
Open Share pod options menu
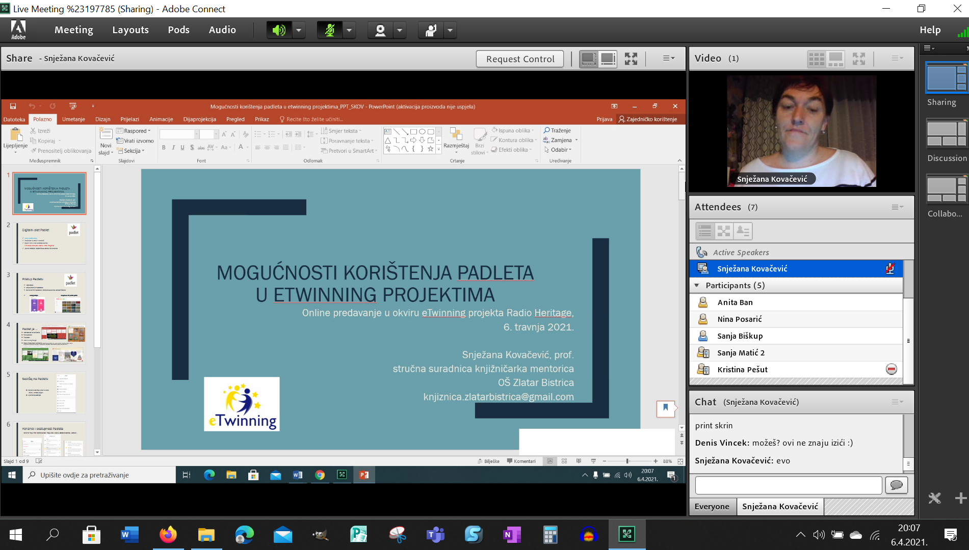pos(668,59)
